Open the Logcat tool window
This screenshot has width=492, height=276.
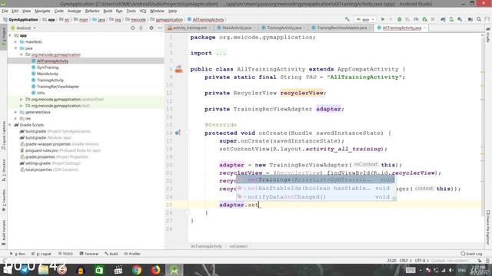coord(42,254)
